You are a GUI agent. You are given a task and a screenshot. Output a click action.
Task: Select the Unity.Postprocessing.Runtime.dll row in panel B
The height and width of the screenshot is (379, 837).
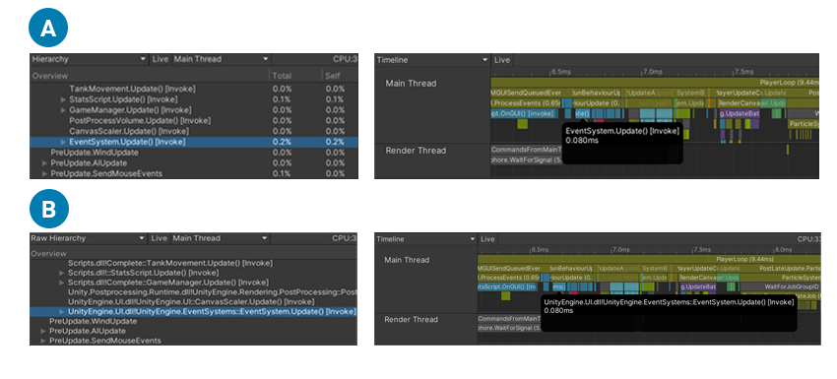coord(193,292)
